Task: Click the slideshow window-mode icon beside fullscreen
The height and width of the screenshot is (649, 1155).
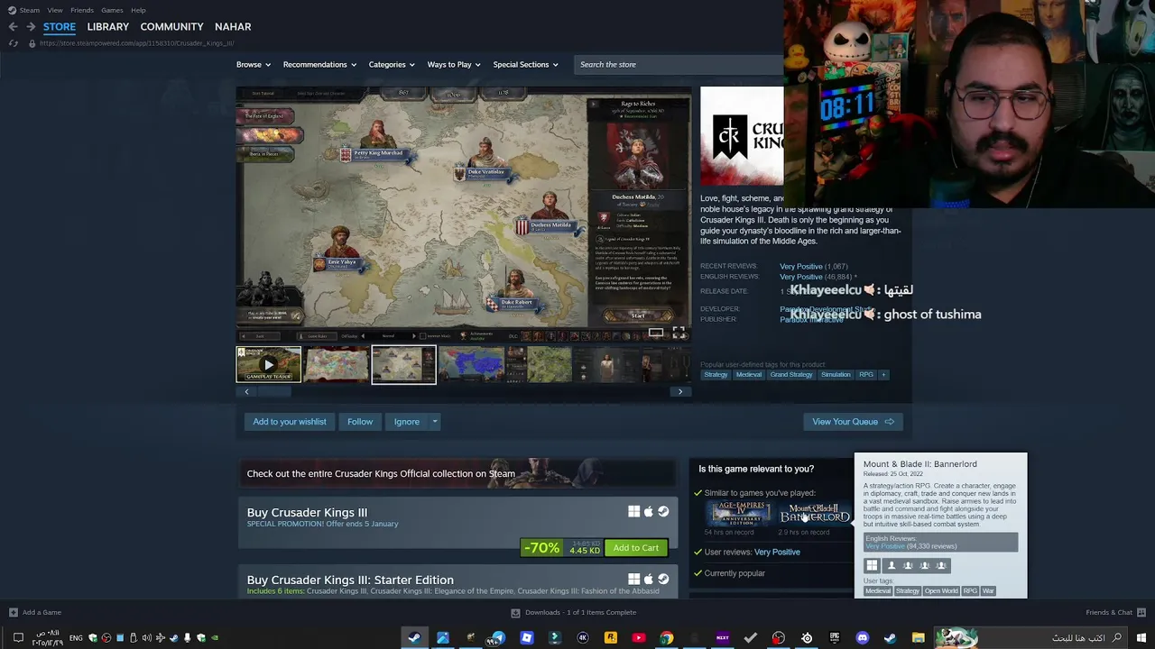Action: tap(656, 333)
